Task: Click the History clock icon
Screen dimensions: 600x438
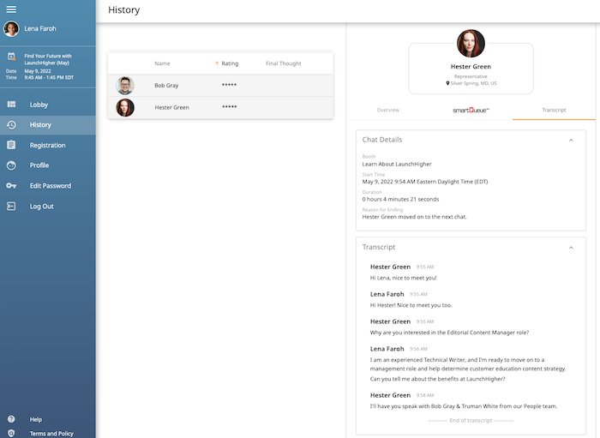Action: click(11, 125)
